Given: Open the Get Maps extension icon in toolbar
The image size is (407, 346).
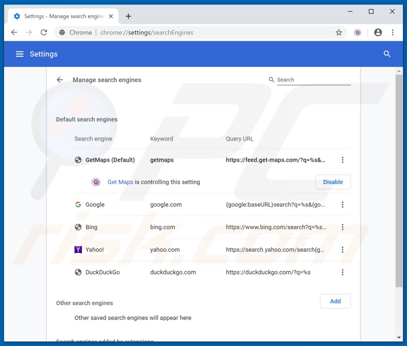Looking at the screenshot, I should [358, 32].
